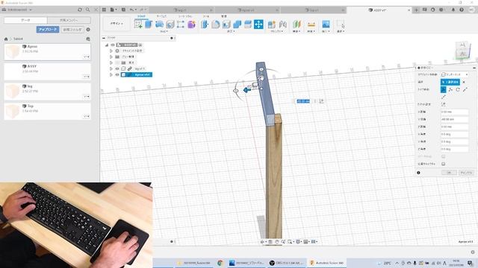Open a new design tab plus
The width and height of the screenshot is (478, 268).
[x=416, y=10]
